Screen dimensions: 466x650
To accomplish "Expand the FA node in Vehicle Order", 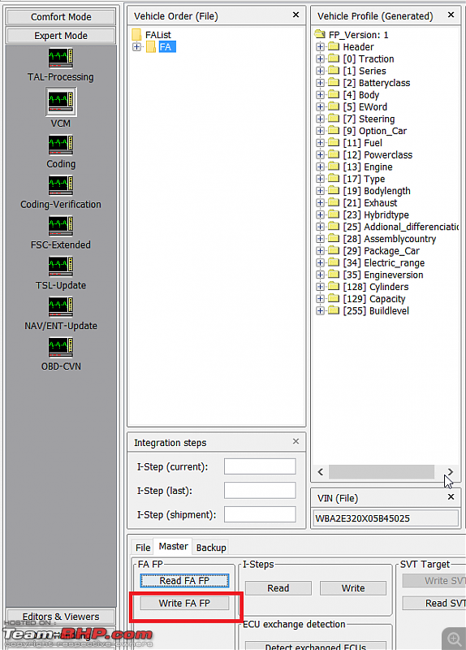I will pyautogui.click(x=136, y=47).
